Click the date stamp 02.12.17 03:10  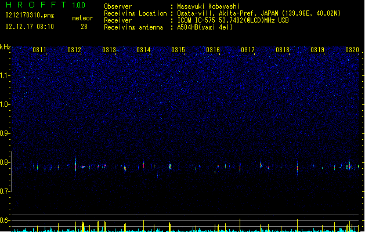click(30, 27)
